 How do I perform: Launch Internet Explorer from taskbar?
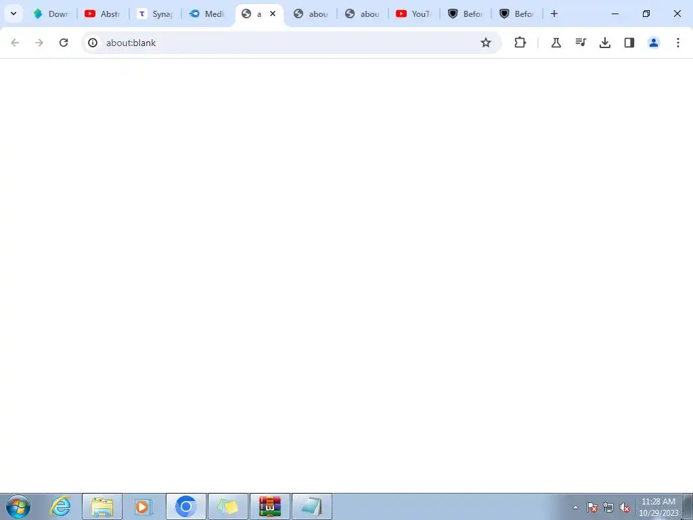[60, 506]
